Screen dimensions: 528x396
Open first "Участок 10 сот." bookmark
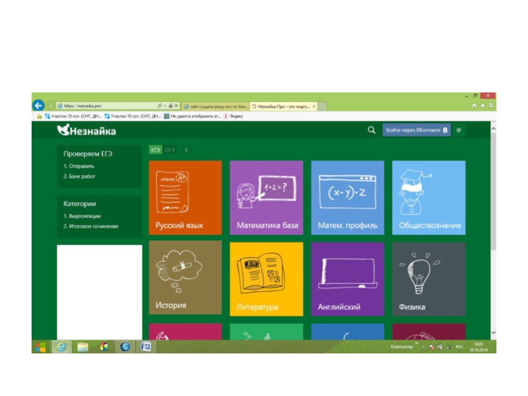pos(73,116)
